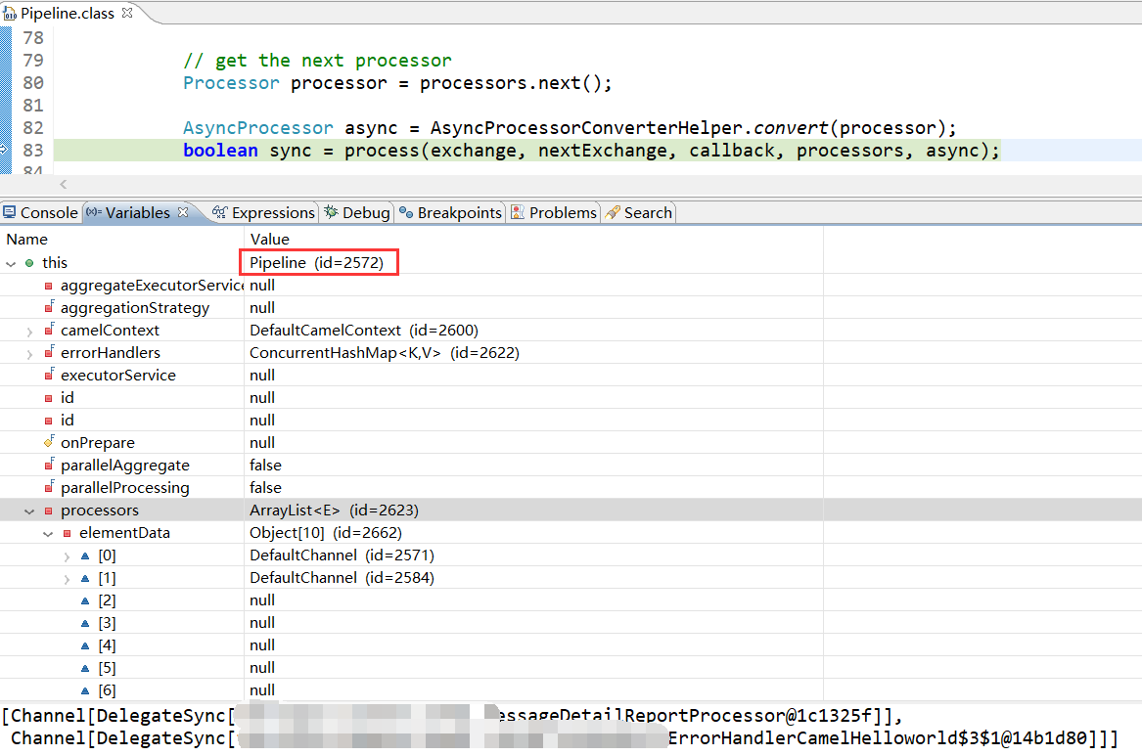
Task: Expand element [0] DefaultChannel
Action: point(67,556)
